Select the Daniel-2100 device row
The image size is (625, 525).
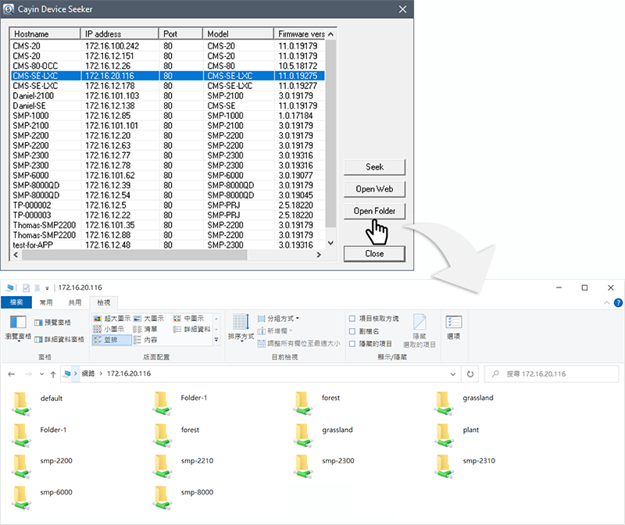click(168, 96)
